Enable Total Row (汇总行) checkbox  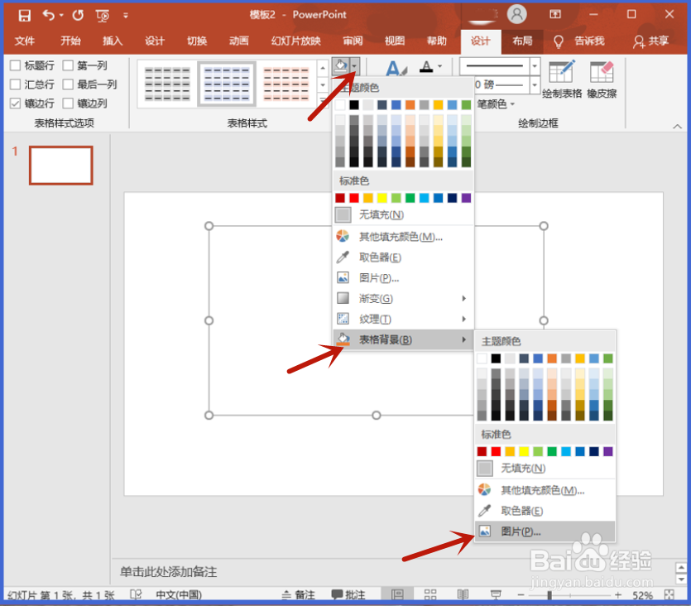16,84
